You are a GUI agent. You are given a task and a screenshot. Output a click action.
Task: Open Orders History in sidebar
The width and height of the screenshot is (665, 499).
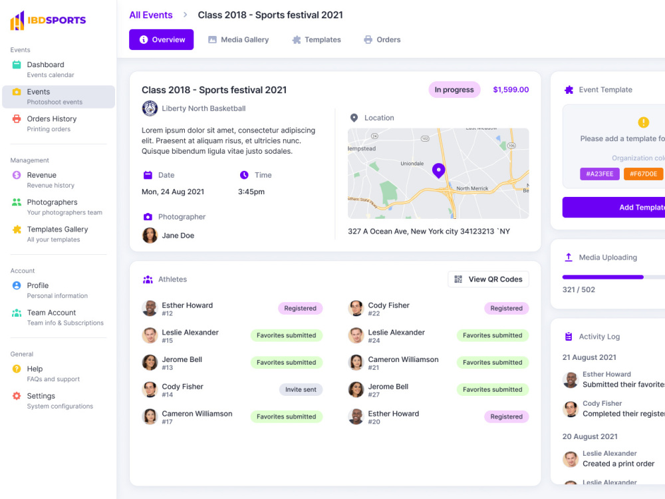[x=59, y=124]
